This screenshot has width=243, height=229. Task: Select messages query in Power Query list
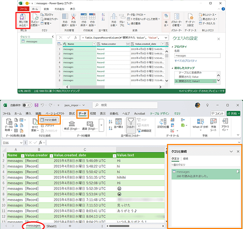36,42
